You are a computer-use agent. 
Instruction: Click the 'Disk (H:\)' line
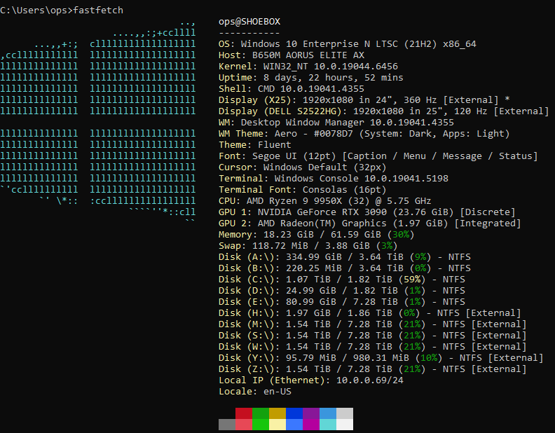click(x=370, y=313)
